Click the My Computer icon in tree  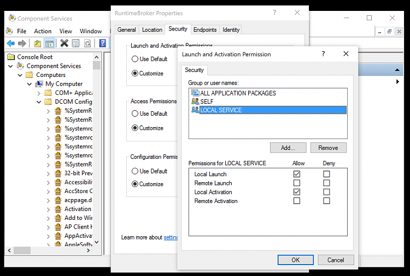[x=39, y=84]
